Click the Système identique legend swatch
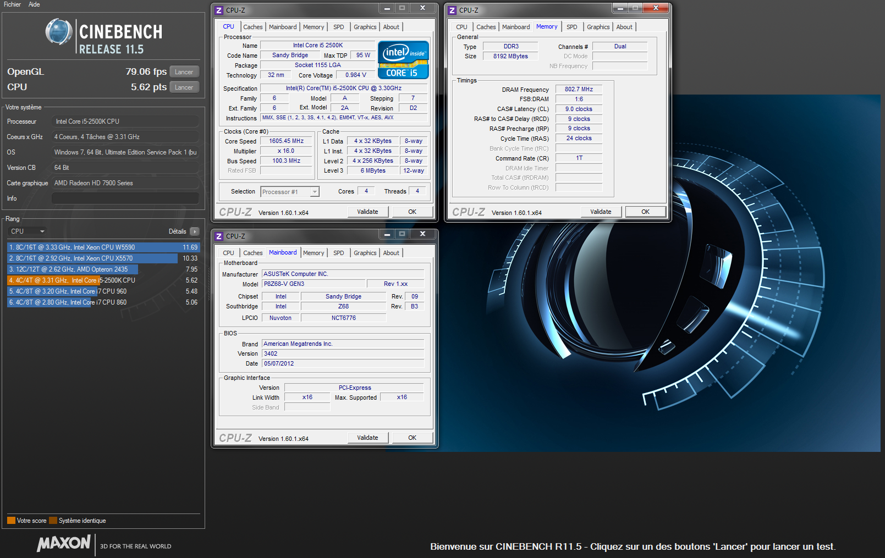885x558 pixels. [53, 521]
